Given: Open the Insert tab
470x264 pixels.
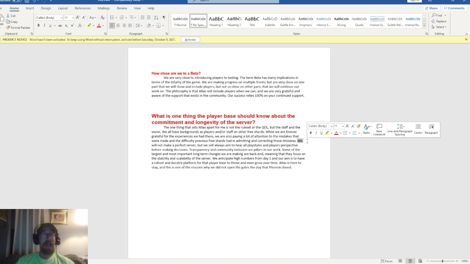Looking at the screenshot, I should pos(30,8).
